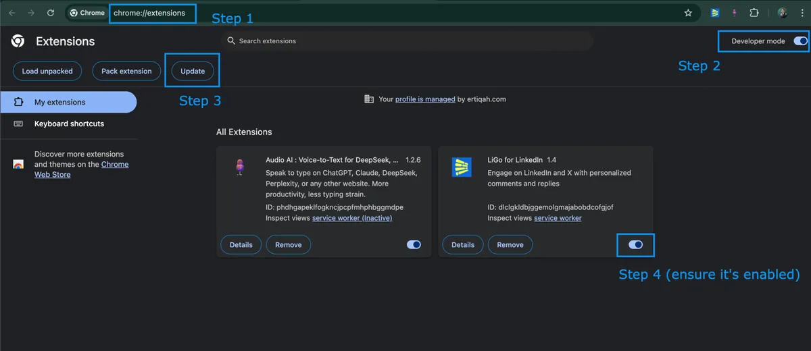
Task: Select My extensions in the sidebar
Action: (x=60, y=103)
